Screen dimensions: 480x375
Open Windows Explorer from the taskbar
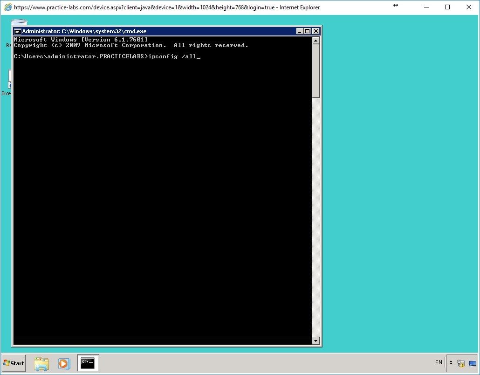(x=41, y=363)
